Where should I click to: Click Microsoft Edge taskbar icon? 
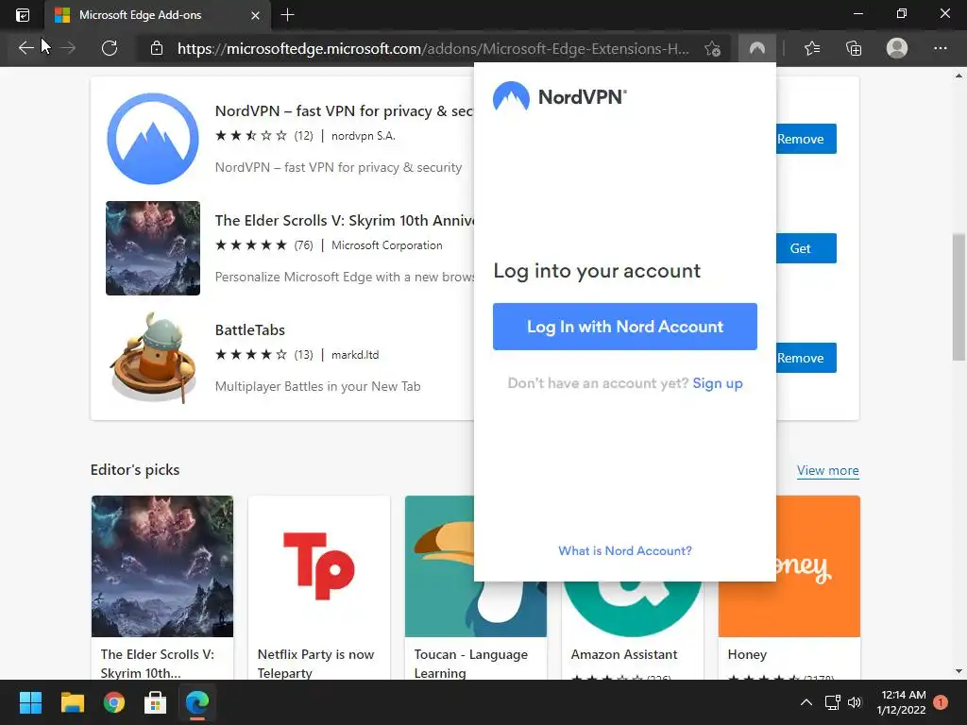[x=197, y=702]
